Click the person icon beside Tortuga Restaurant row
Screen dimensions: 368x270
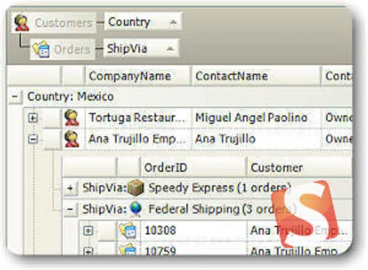(x=72, y=118)
